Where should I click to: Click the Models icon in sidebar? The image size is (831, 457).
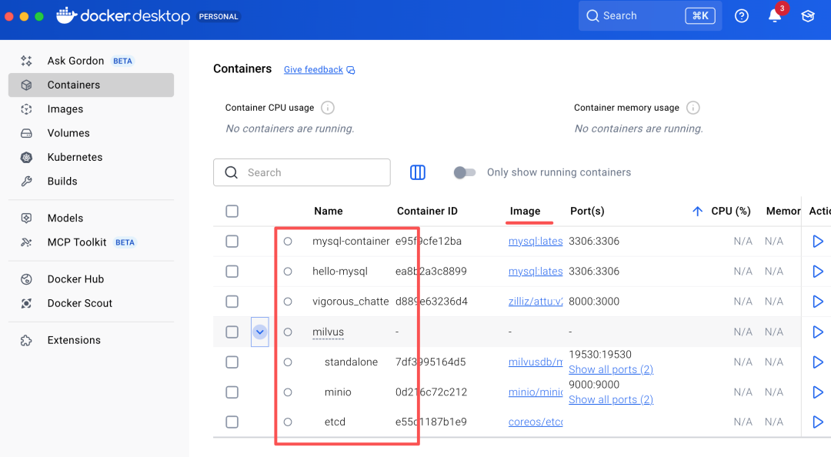pyautogui.click(x=26, y=218)
